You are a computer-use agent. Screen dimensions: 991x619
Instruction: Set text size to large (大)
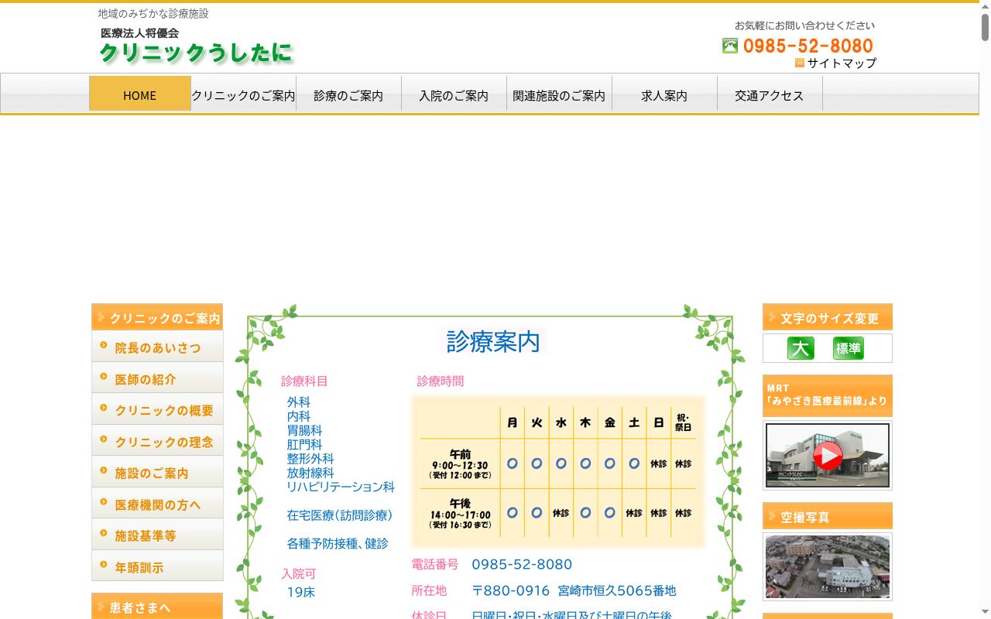(x=801, y=348)
